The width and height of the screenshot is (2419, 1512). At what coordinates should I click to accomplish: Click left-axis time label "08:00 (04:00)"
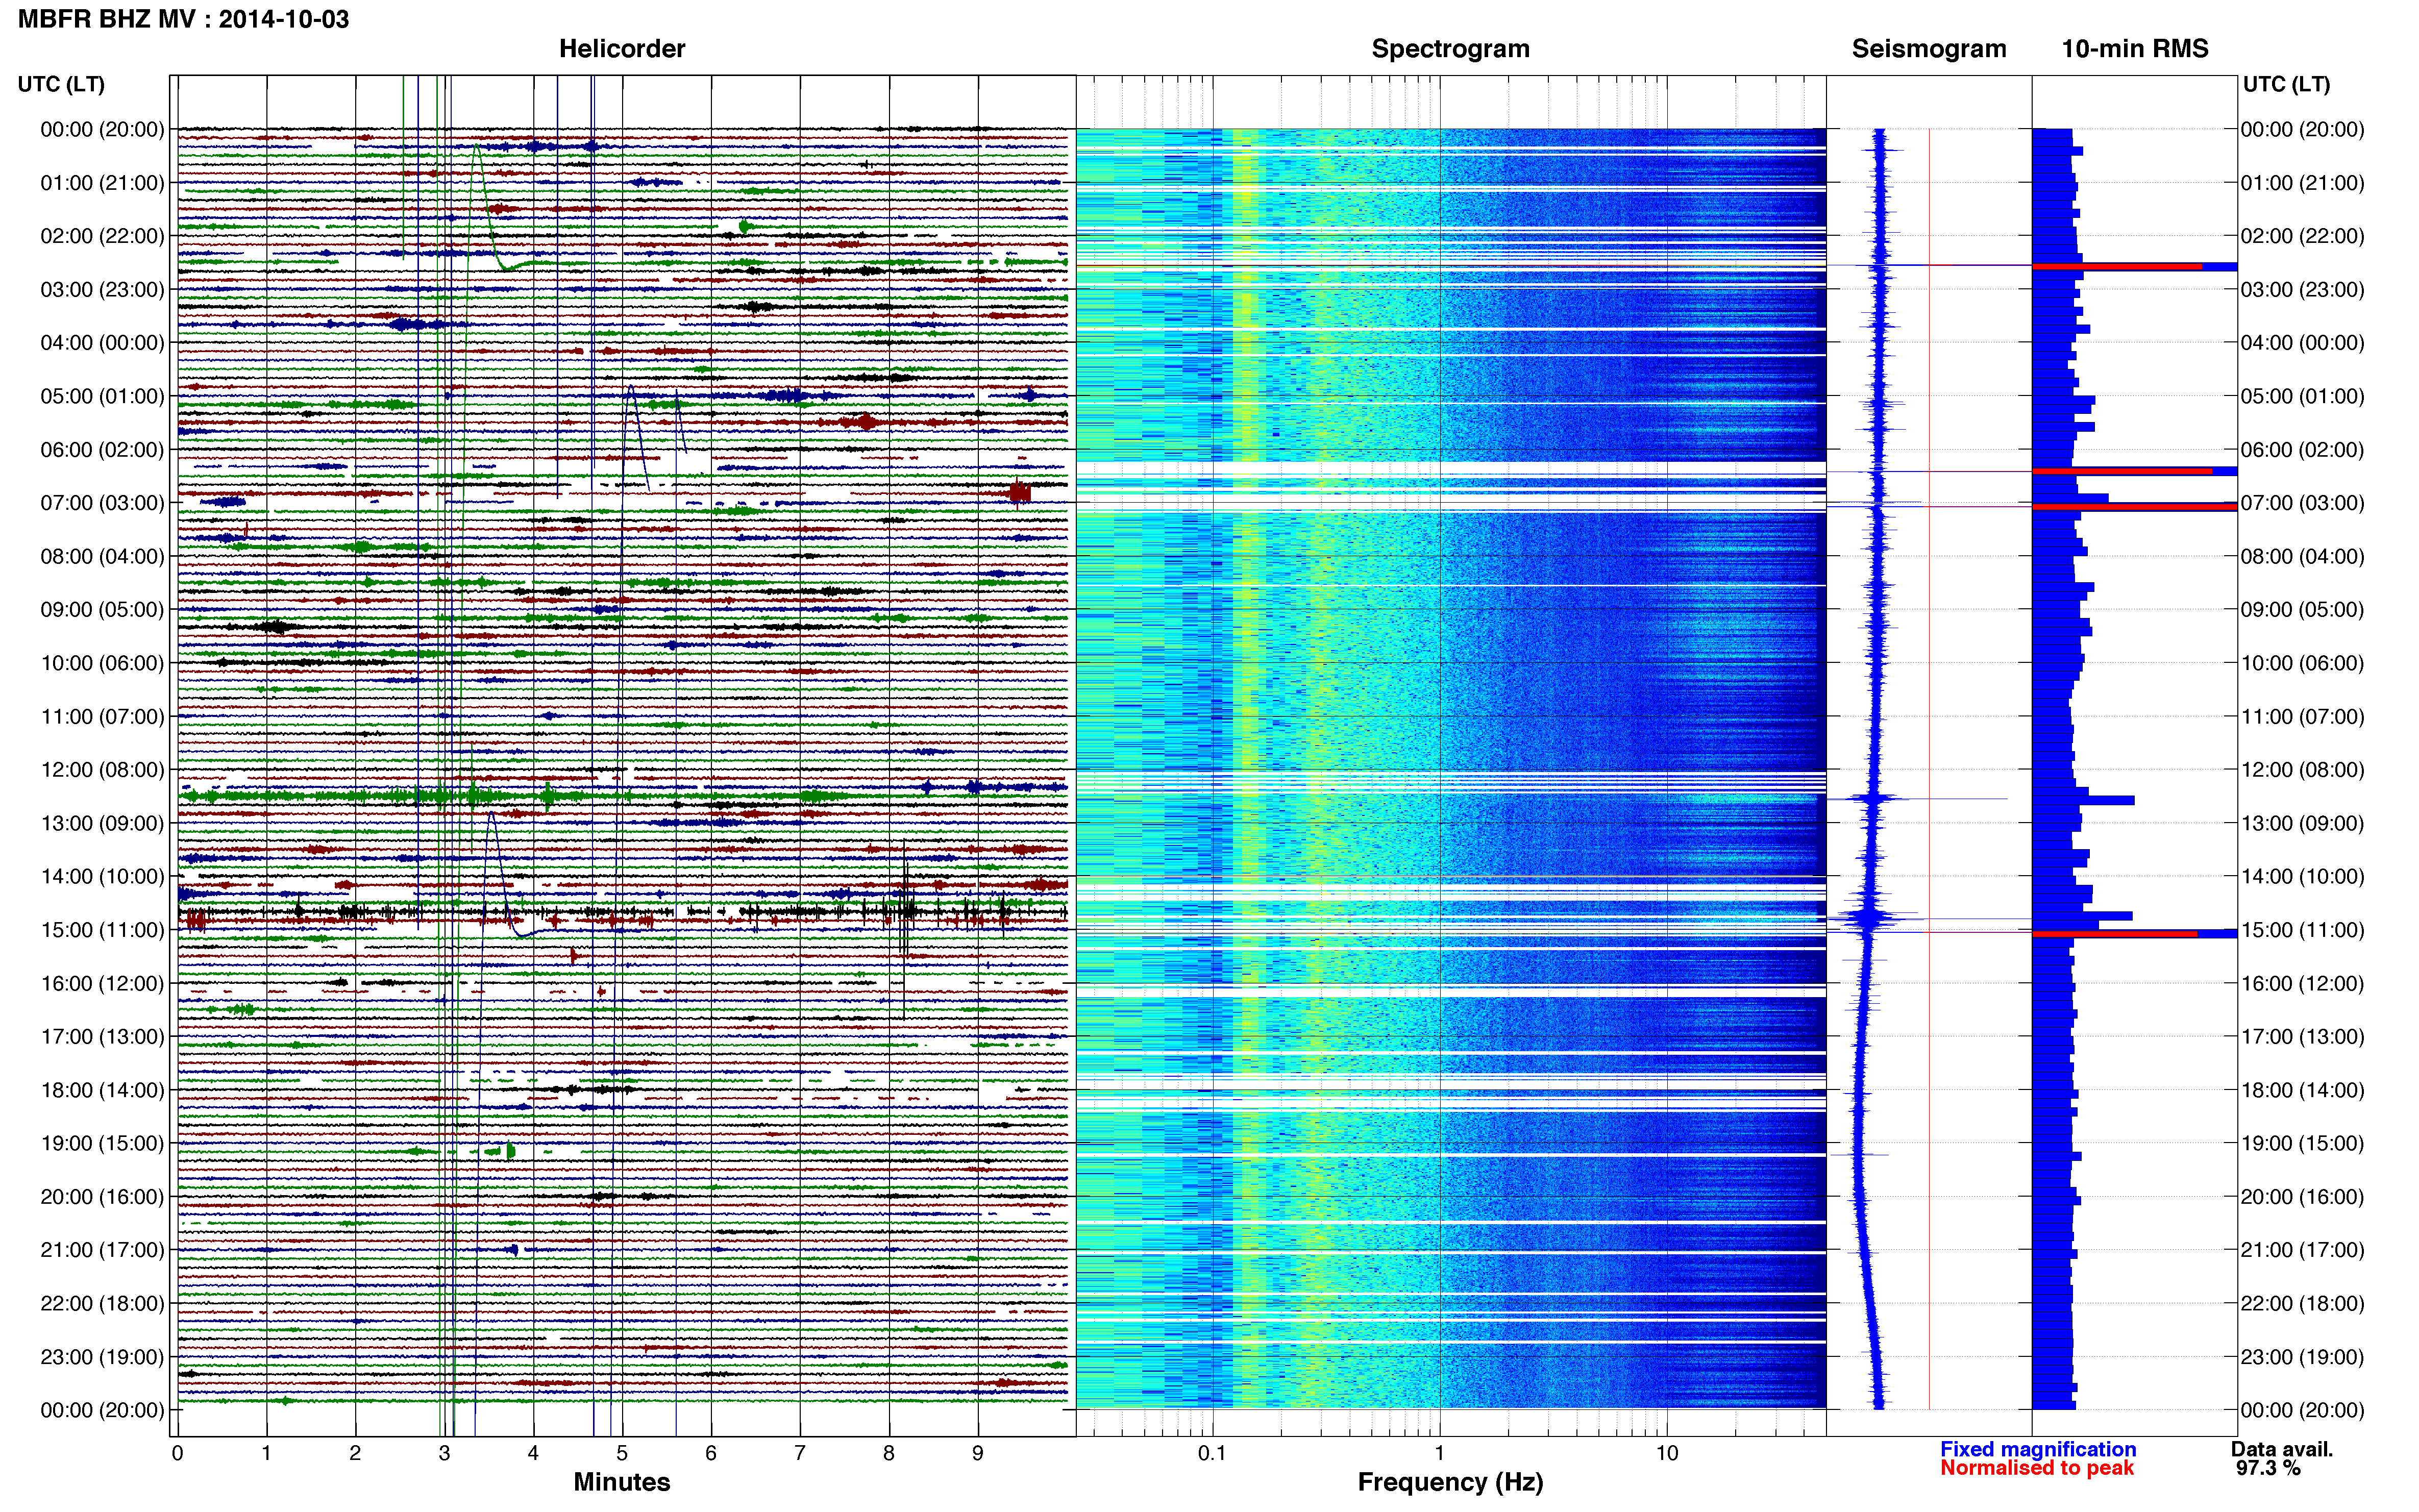102,556
